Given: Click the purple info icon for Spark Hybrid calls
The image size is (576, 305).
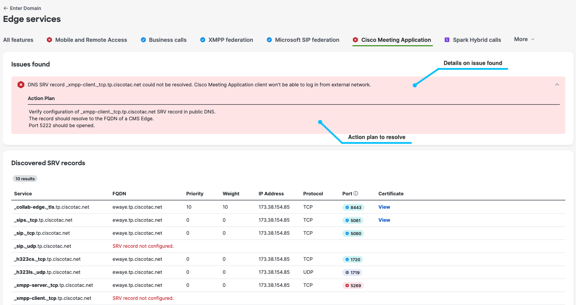Looking at the screenshot, I should point(447,40).
